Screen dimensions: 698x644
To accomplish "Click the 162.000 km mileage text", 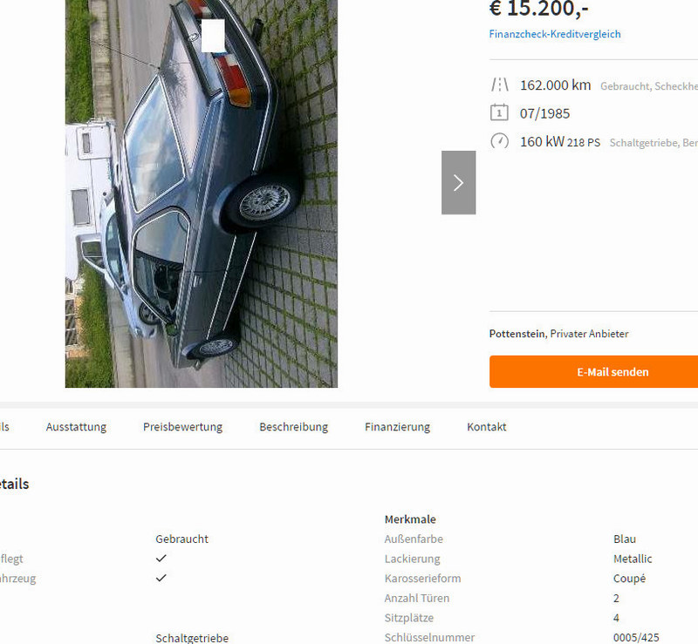I will tap(556, 85).
